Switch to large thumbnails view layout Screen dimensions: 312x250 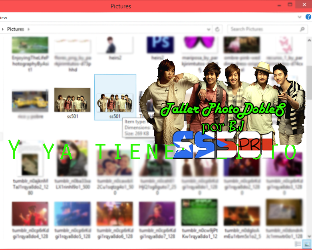click(x=306, y=244)
